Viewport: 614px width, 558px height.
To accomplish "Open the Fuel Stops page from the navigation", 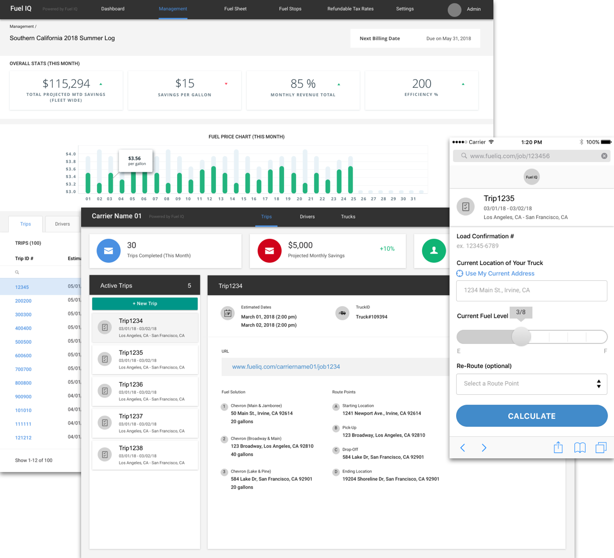I will click(x=290, y=9).
